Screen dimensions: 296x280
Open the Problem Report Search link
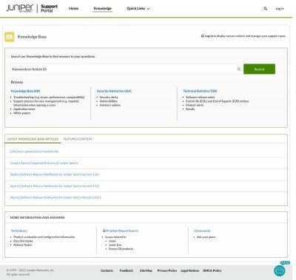coord(122,231)
